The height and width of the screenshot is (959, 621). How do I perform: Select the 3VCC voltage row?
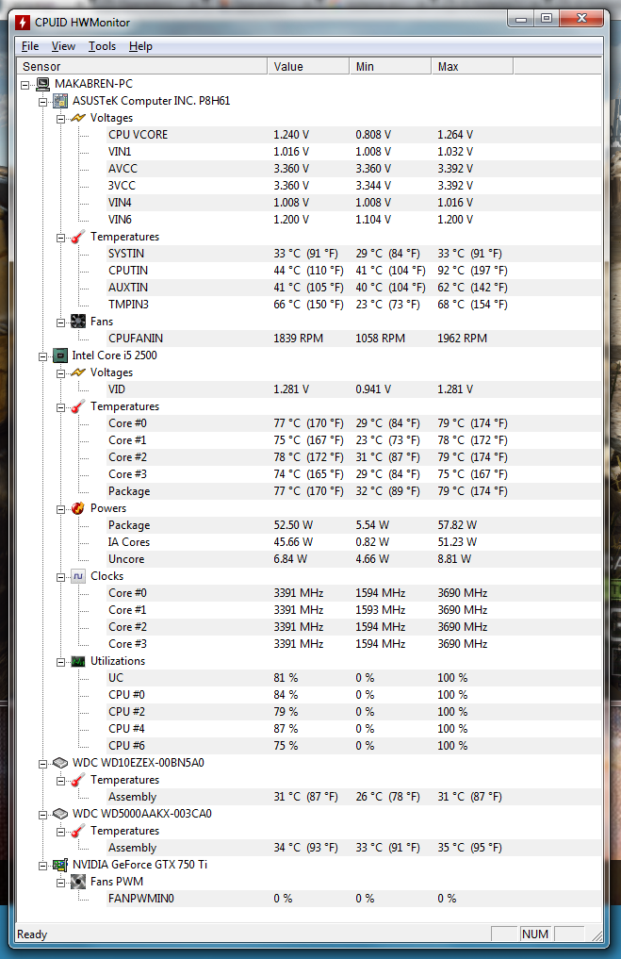pyautogui.click(x=353, y=186)
